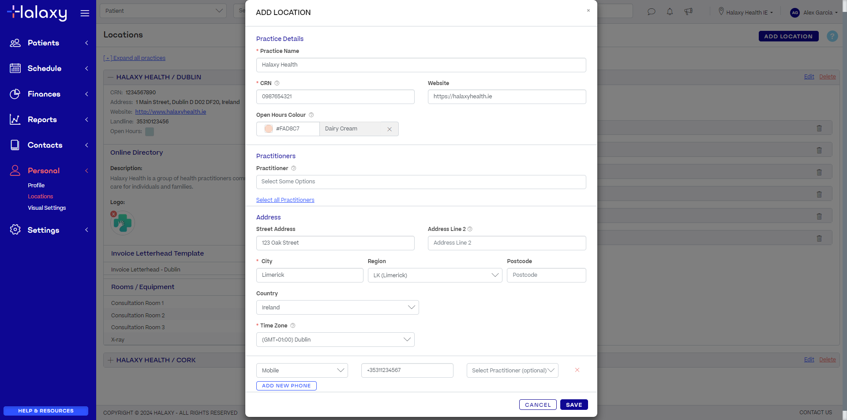Click the Add Location header button

788,36
